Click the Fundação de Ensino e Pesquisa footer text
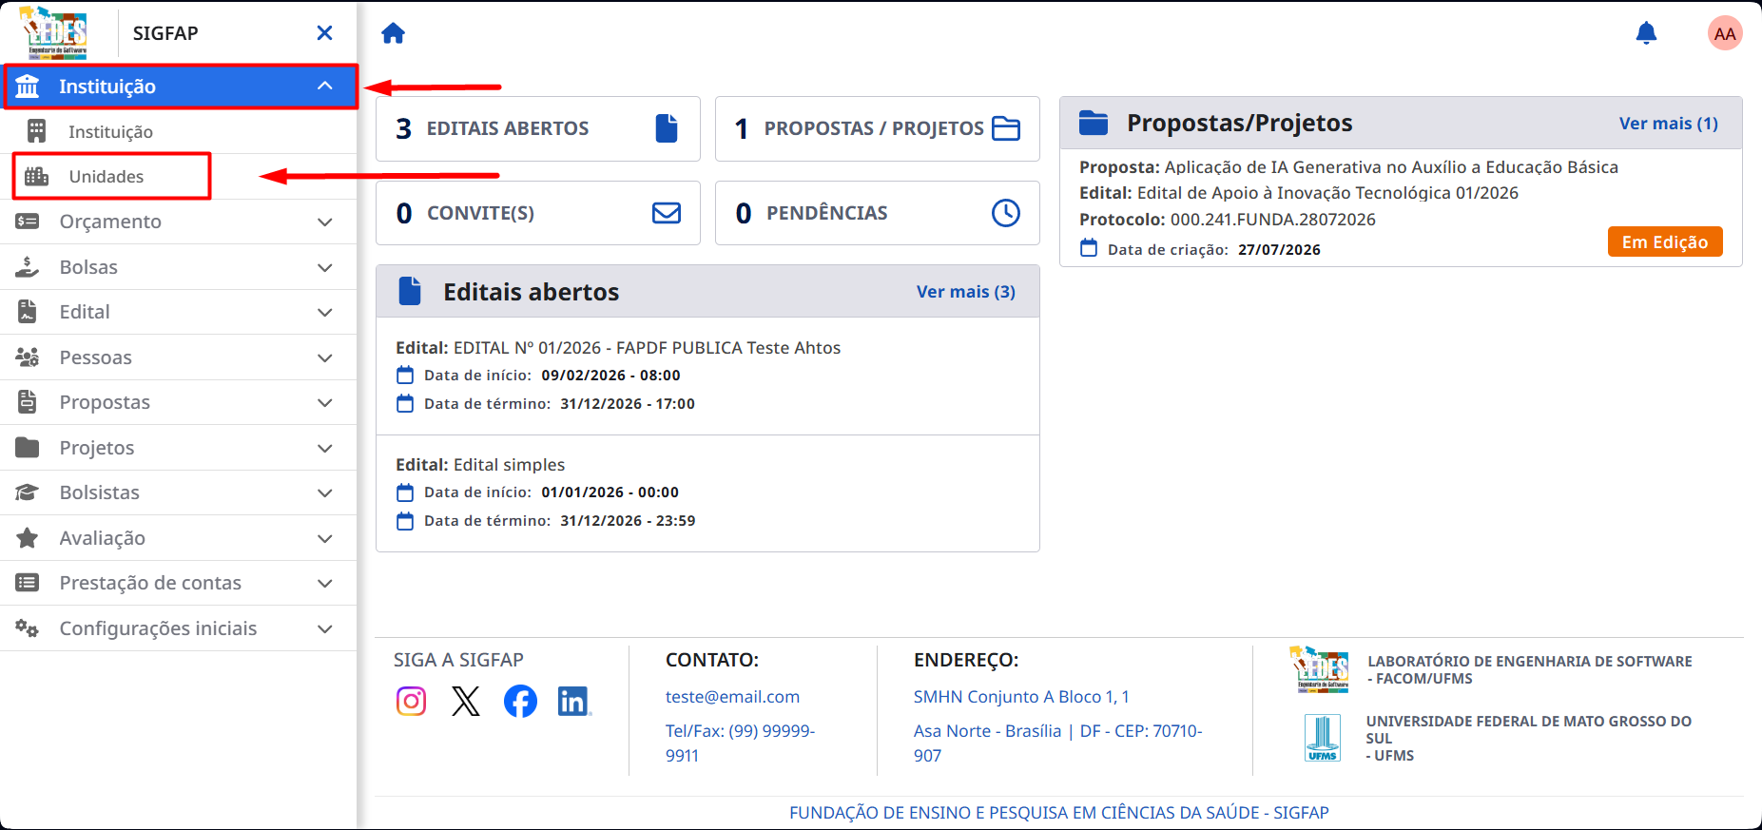The image size is (1762, 830). tap(1059, 813)
